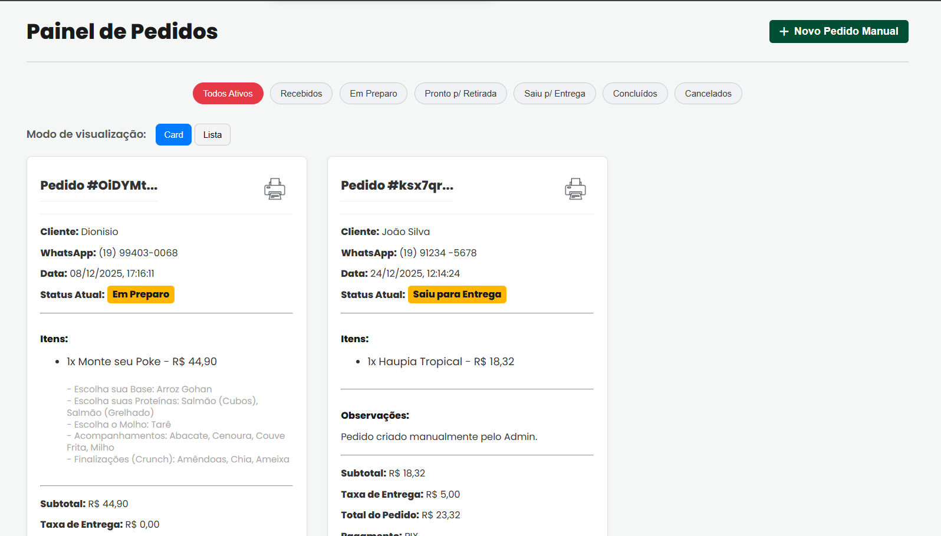The image size is (941, 536).
Task: Open the Pedido #OiDYMt... heading
Action: pos(98,186)
